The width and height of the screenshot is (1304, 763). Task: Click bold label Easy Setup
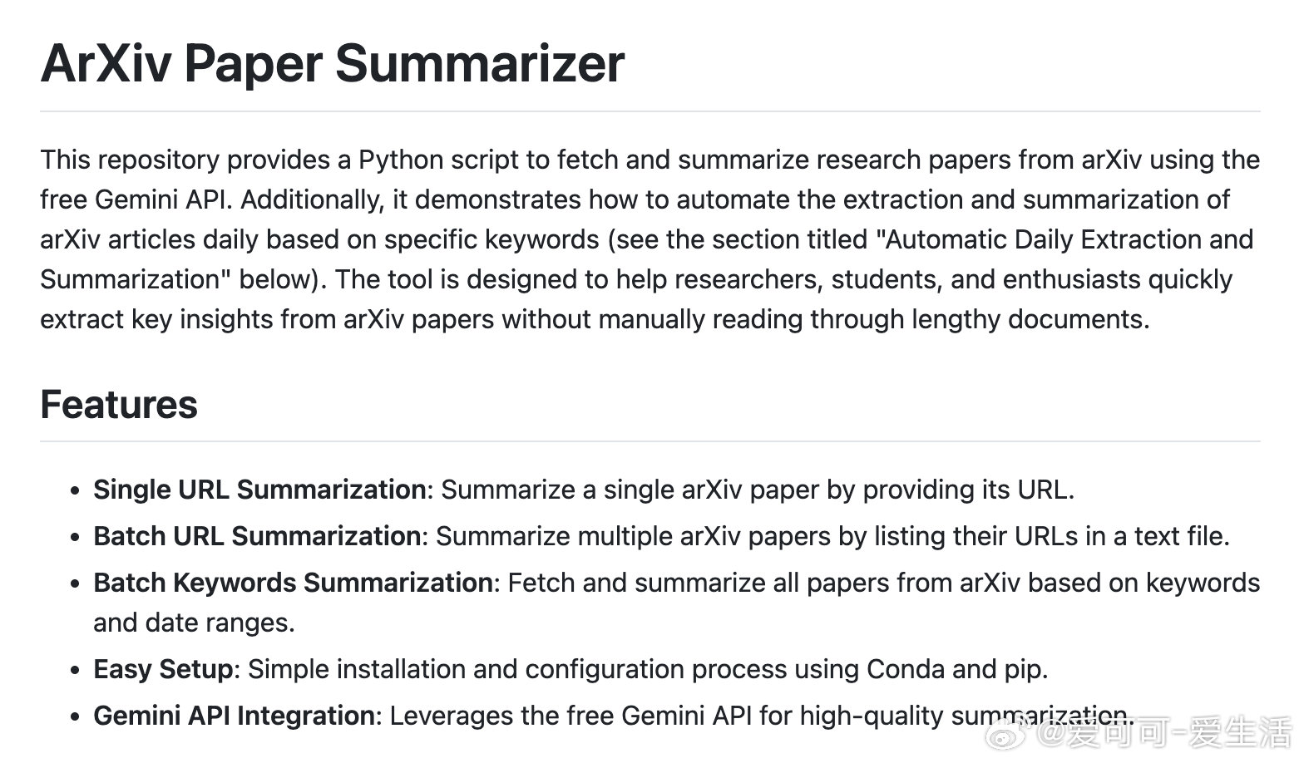coord(164,669)
